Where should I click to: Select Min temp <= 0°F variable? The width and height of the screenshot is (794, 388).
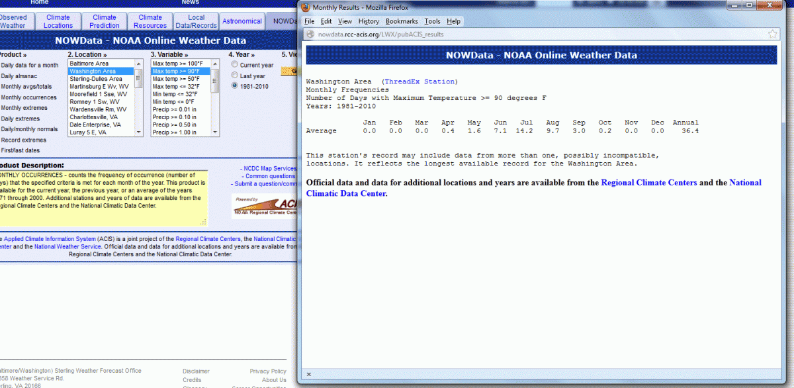click(x=181, y=102)
